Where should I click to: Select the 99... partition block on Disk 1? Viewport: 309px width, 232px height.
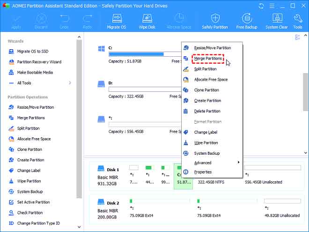pos(165,175)
